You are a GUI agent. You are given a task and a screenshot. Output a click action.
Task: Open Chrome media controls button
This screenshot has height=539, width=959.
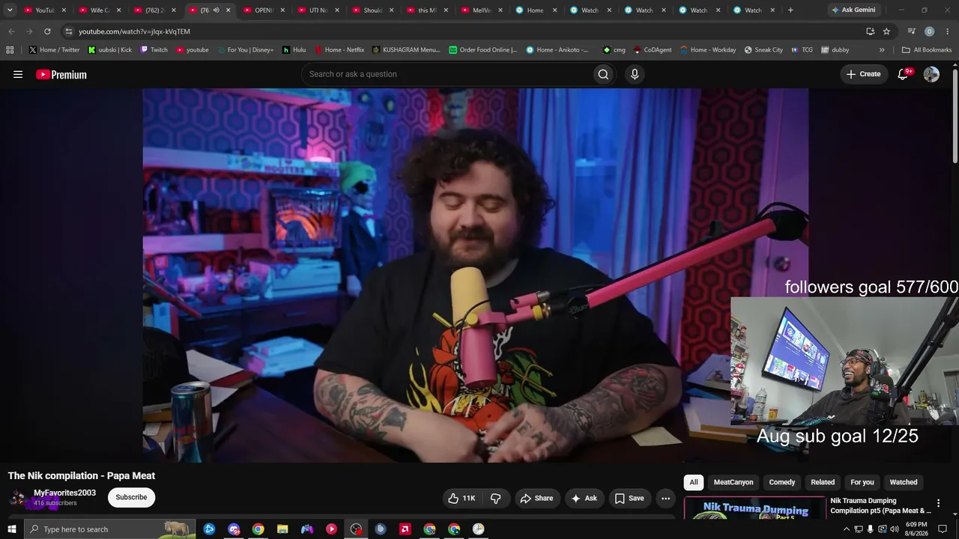click(911, 31)
